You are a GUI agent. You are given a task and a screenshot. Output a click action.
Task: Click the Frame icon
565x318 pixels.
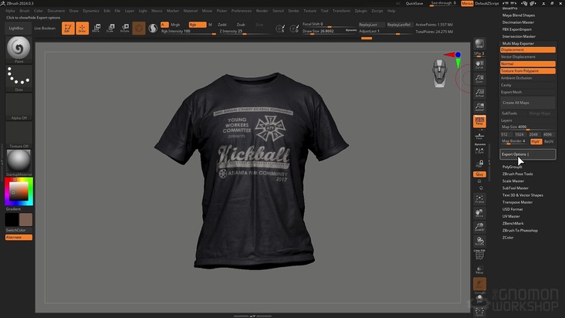(479, 199)
